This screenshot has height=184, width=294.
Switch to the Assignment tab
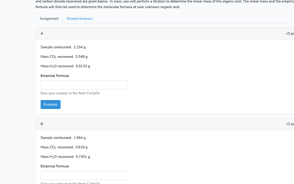click(x=49, y=19)
